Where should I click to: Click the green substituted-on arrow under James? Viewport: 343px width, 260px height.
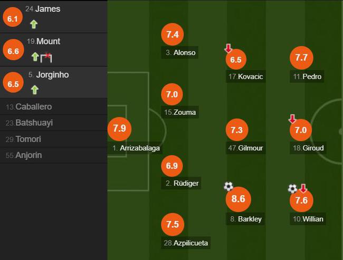tap(34, 24)
